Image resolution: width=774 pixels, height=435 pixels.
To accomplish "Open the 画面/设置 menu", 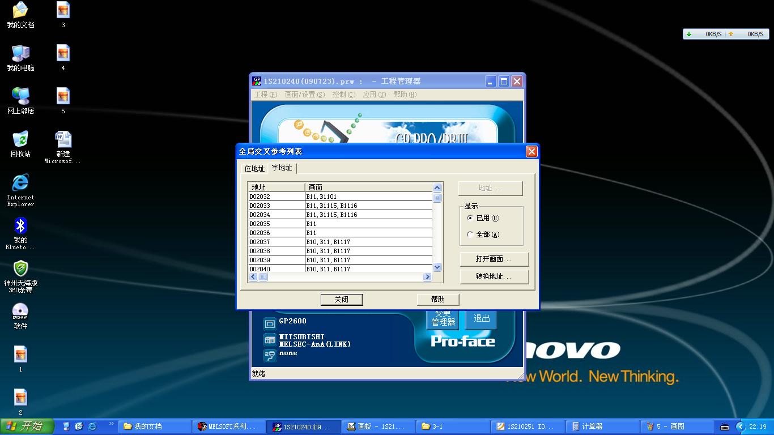I will pyautogui.click(x=304, y=95).
